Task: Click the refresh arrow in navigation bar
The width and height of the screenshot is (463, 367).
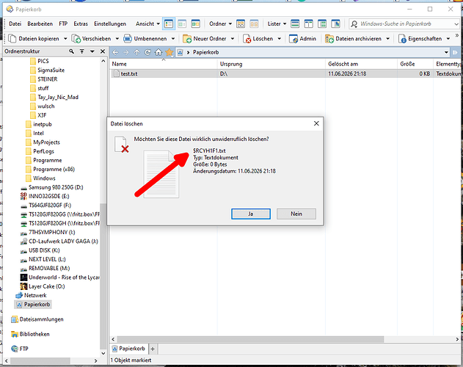Action: (147, 52)
